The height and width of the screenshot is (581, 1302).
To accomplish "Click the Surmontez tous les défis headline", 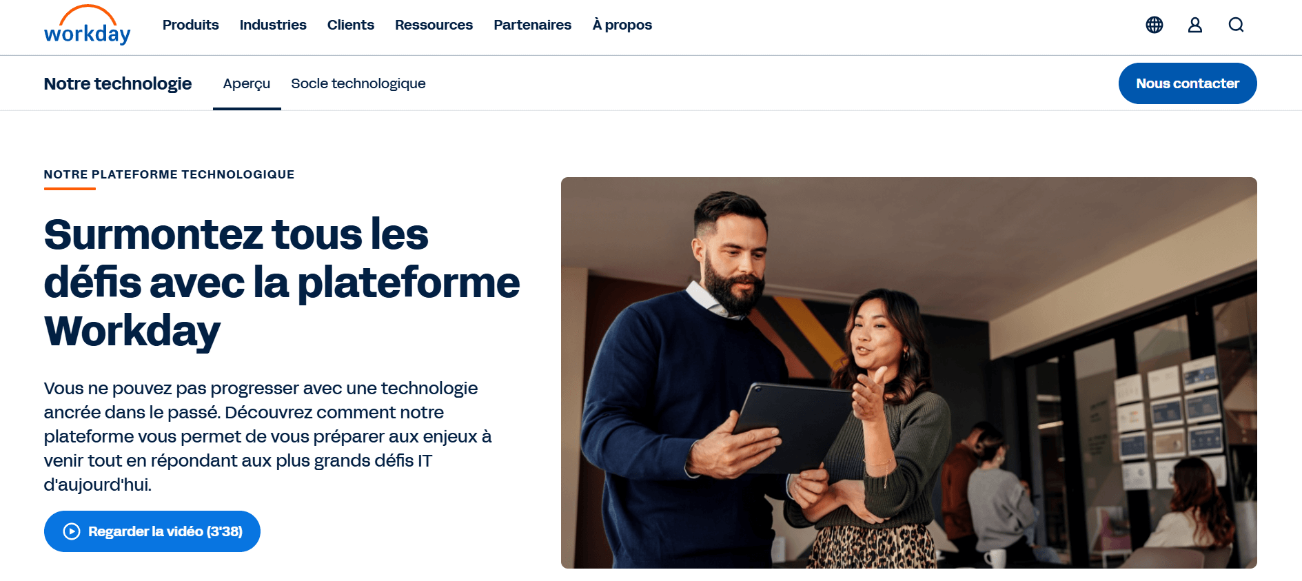I will coord(282,283).
